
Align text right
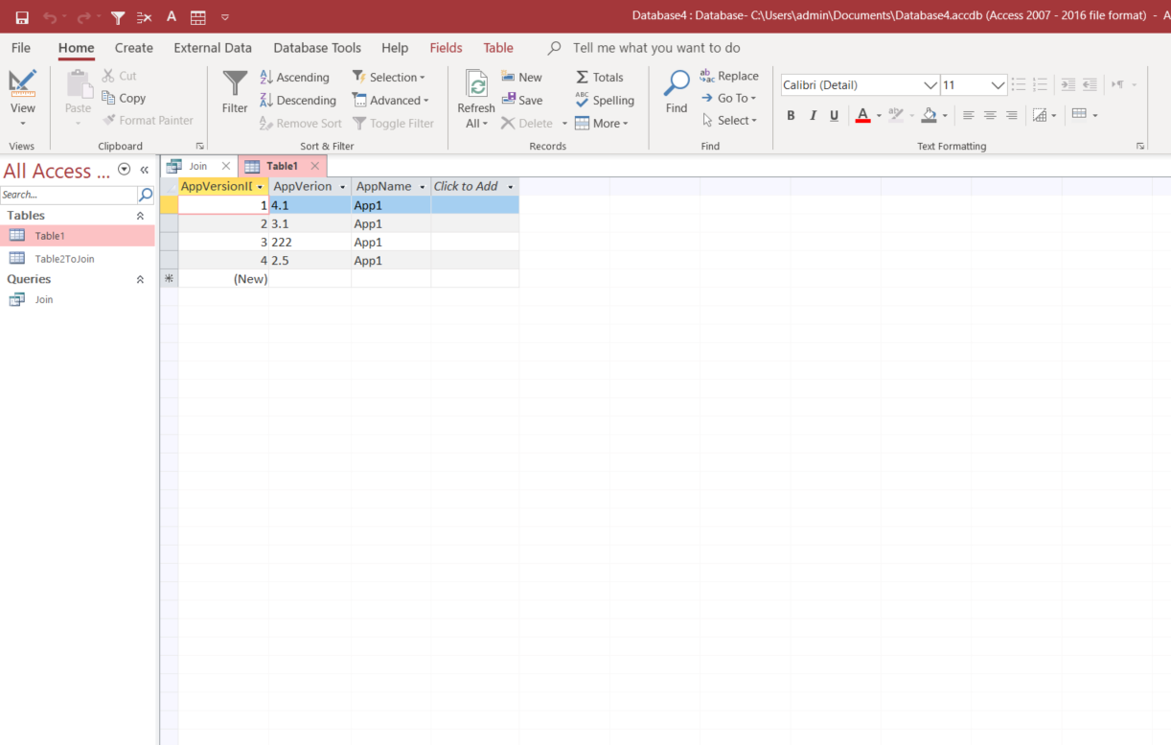click(x=1011, y=115)
